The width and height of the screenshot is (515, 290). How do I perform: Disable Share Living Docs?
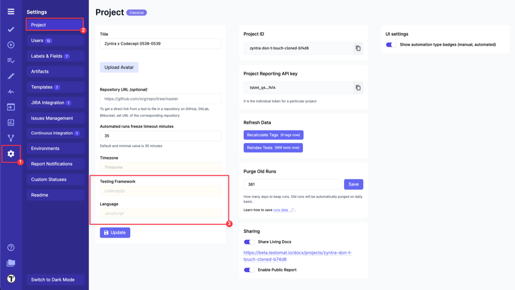pos(249,242)
